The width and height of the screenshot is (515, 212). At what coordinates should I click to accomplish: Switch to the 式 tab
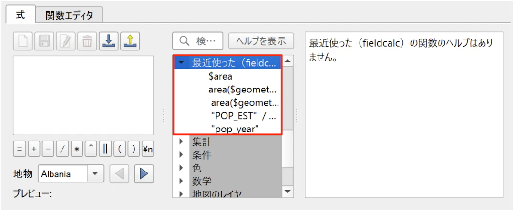tap(21, 15)
